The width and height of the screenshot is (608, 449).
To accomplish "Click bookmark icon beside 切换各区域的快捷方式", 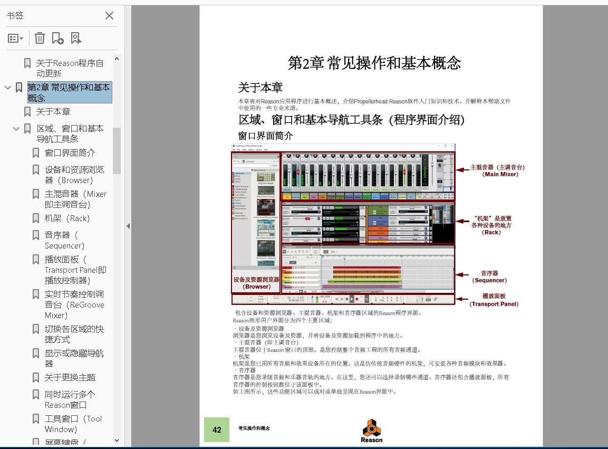I will point(36,329).
